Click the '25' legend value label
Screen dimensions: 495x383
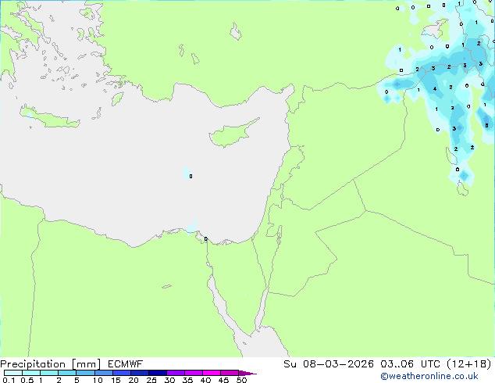[x=151, y=380]
